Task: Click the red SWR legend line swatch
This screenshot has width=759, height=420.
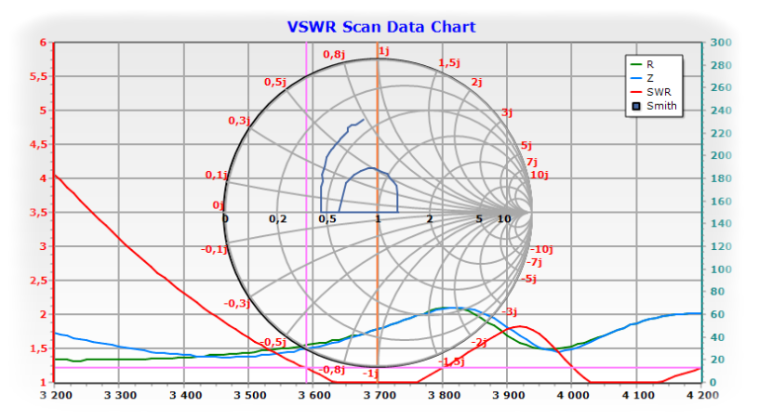Action: click(636, 92)
